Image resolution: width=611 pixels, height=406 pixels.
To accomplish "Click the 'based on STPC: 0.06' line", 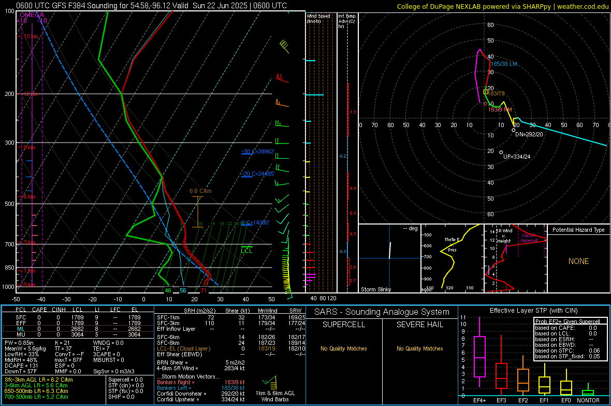I will click(568, 351).
